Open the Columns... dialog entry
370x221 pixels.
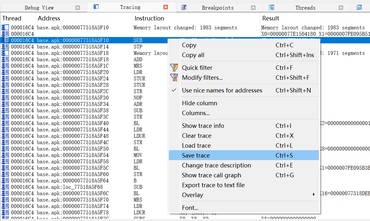[244, 113]
